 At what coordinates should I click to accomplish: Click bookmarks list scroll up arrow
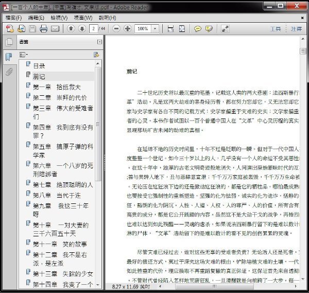tap(98, 64)
